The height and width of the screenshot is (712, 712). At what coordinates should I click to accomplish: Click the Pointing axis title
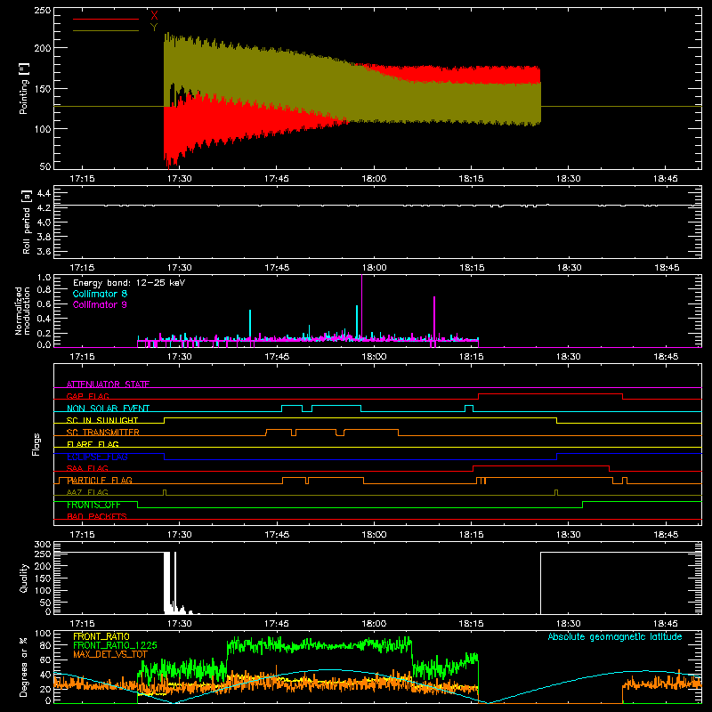(24, 88)
